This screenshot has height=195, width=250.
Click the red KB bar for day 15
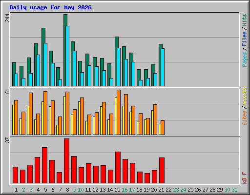pos(118,167)
